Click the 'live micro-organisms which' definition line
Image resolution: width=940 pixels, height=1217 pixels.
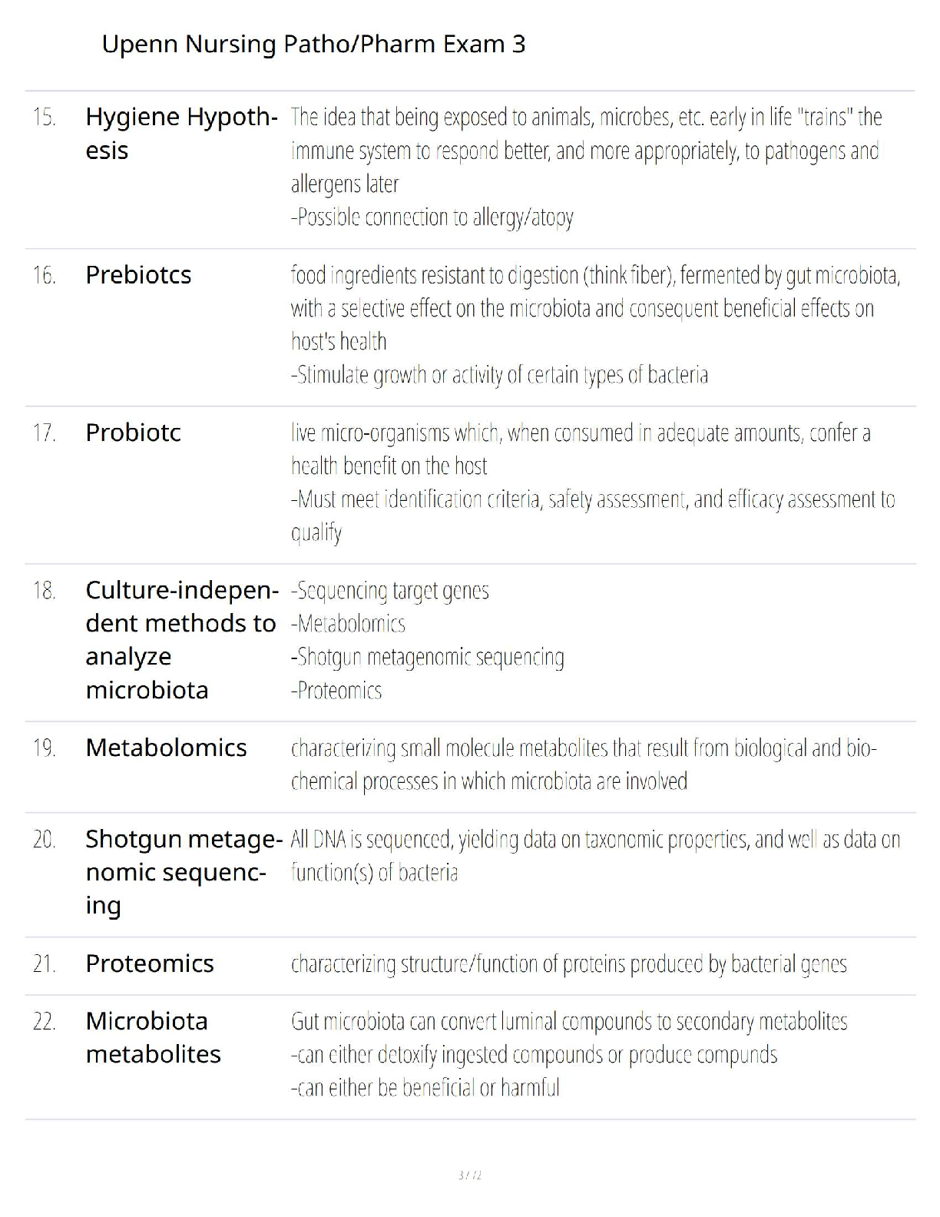(581, 433)
